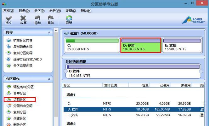The height and width of the screenshot is (126, 209).
Task: Click the AOMEI Technology logo
Action: (193, 20)
